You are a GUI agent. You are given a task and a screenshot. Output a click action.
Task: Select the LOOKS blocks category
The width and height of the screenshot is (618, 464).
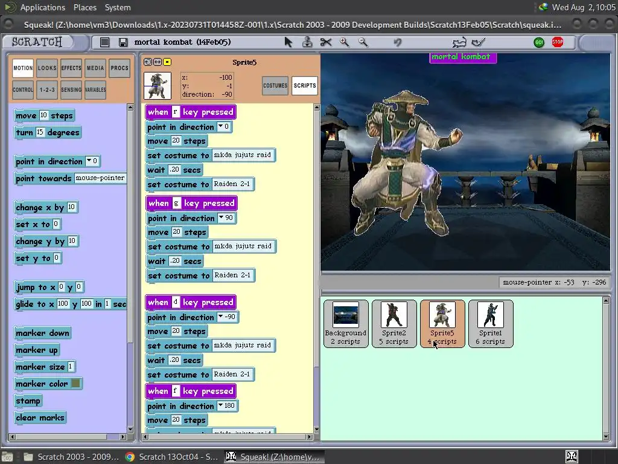[x=47, y=68]
